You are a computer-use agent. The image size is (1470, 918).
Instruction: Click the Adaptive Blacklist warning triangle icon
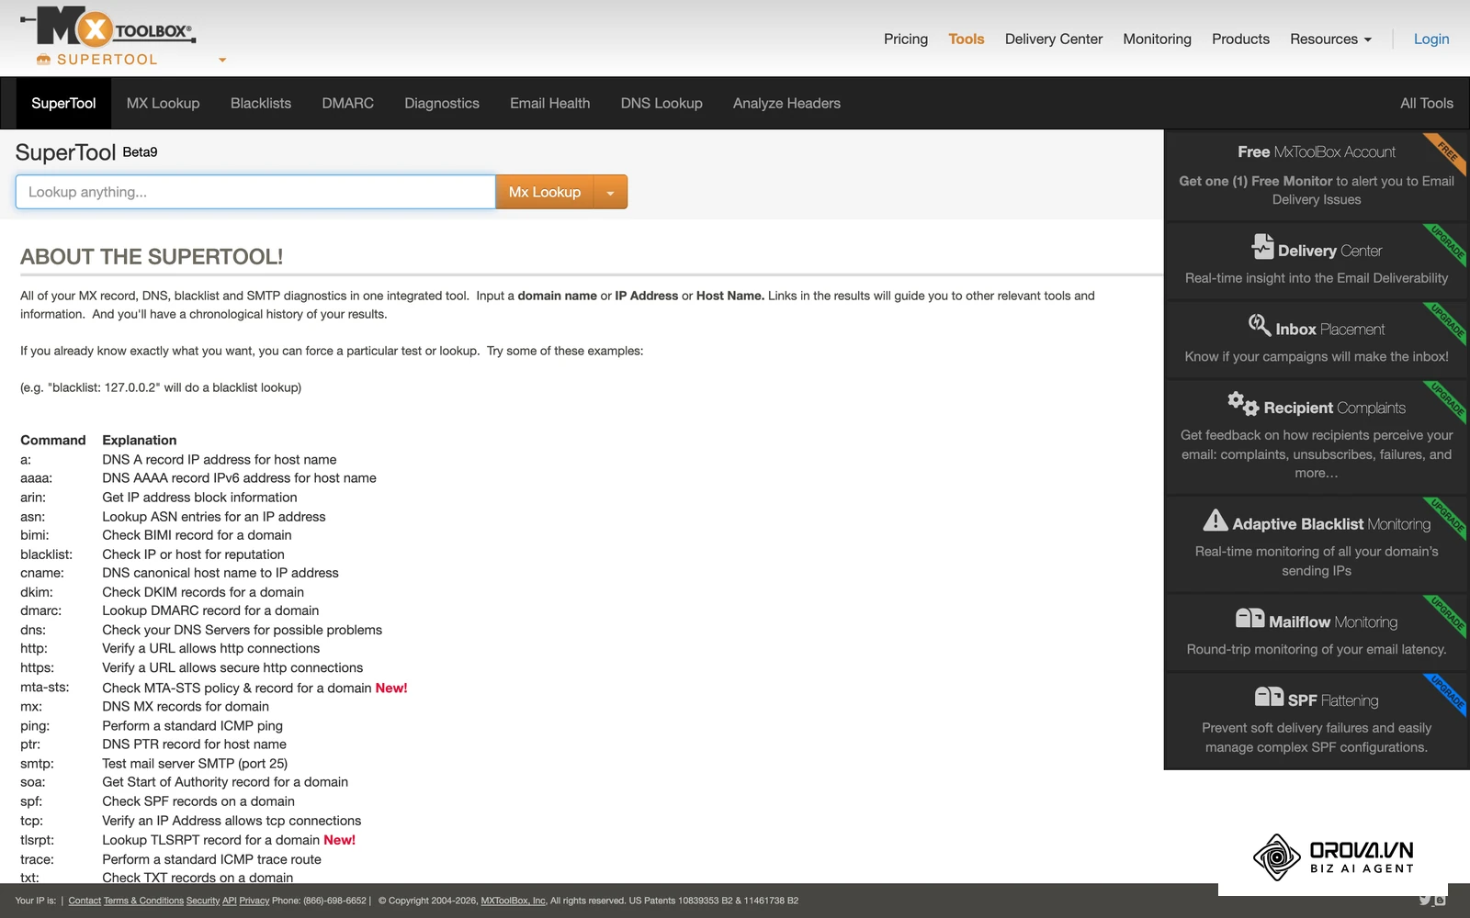point(1215,521)
